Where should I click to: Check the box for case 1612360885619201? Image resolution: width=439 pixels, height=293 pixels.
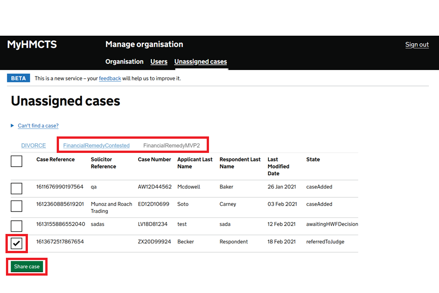pos(16,206)
